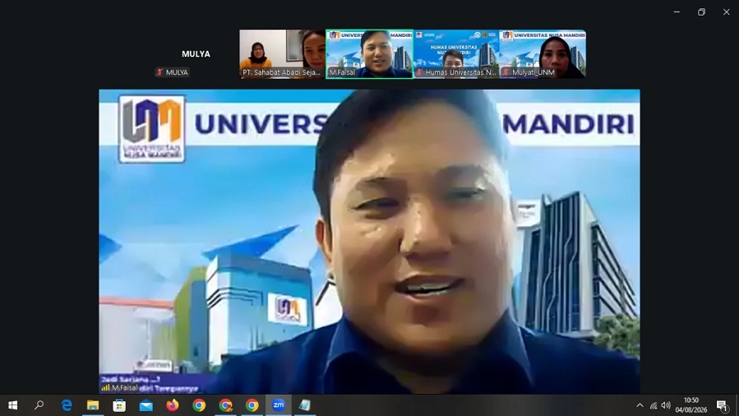Launch Firefox from the taskbar

[173, 405]
